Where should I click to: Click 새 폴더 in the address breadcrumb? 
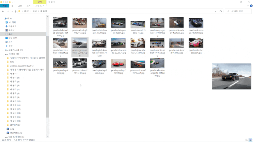[x=43, y=11]
